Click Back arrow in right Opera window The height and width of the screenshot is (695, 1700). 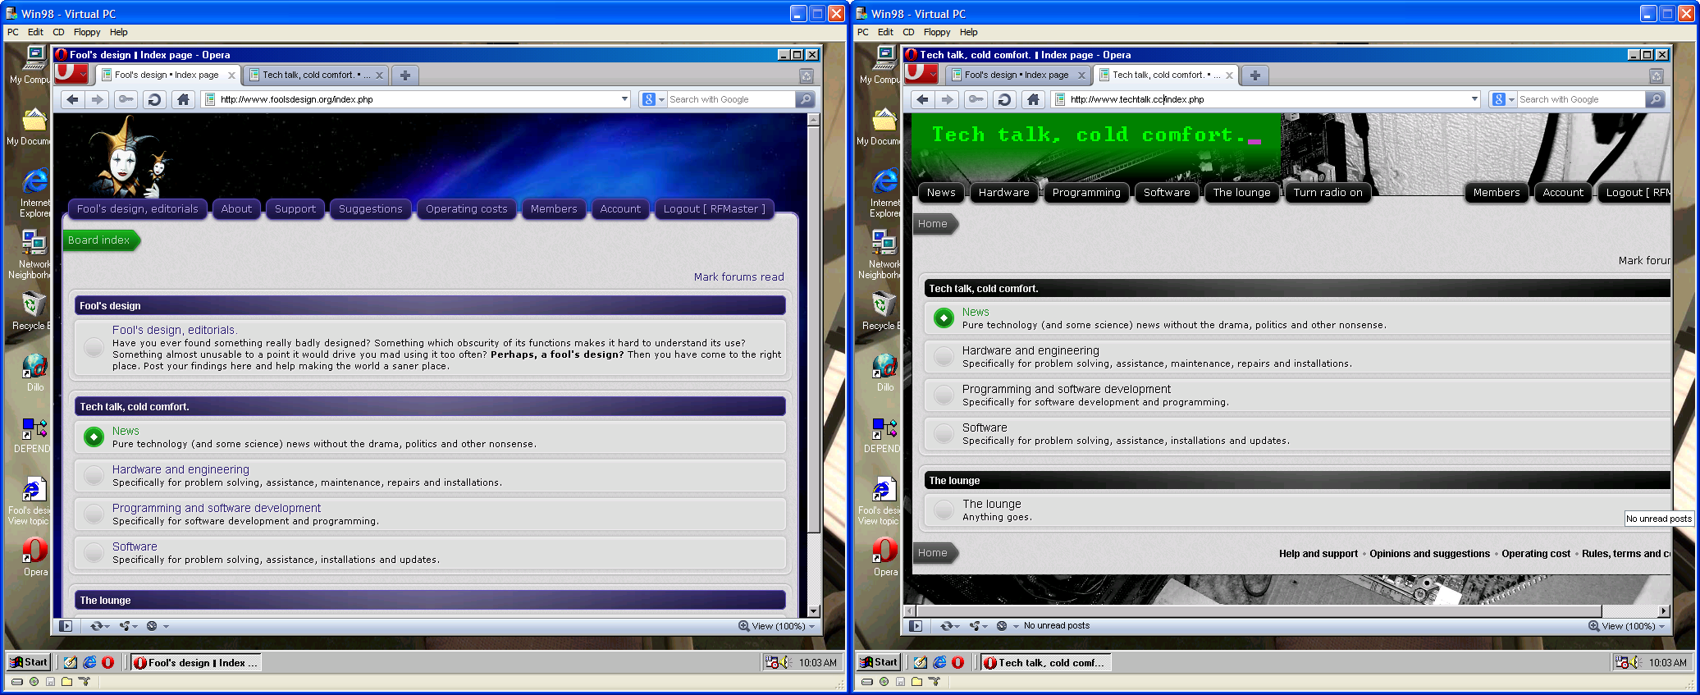[923, 99]
